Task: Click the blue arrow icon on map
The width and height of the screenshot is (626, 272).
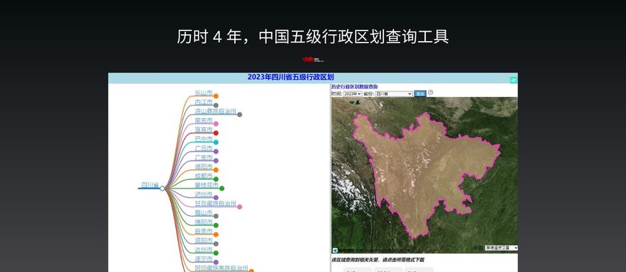Action: tap(335, 250)
